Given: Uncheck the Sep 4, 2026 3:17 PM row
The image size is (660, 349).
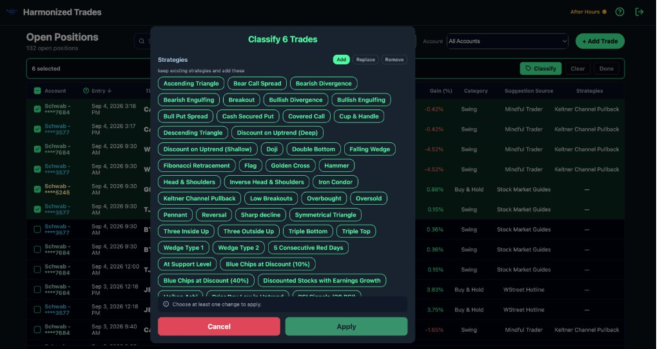Looking at the screenshot, I should [x=37, y=129].
